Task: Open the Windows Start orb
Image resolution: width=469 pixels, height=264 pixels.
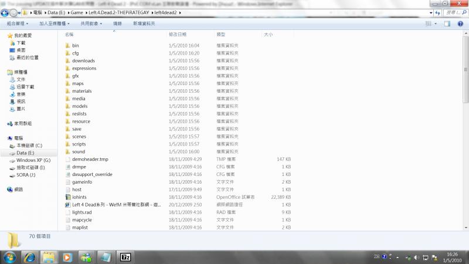Action: 9,257
